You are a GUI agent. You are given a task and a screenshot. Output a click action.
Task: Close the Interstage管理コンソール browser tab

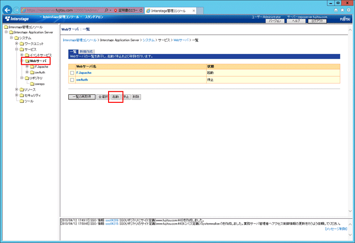click(193, 10)
